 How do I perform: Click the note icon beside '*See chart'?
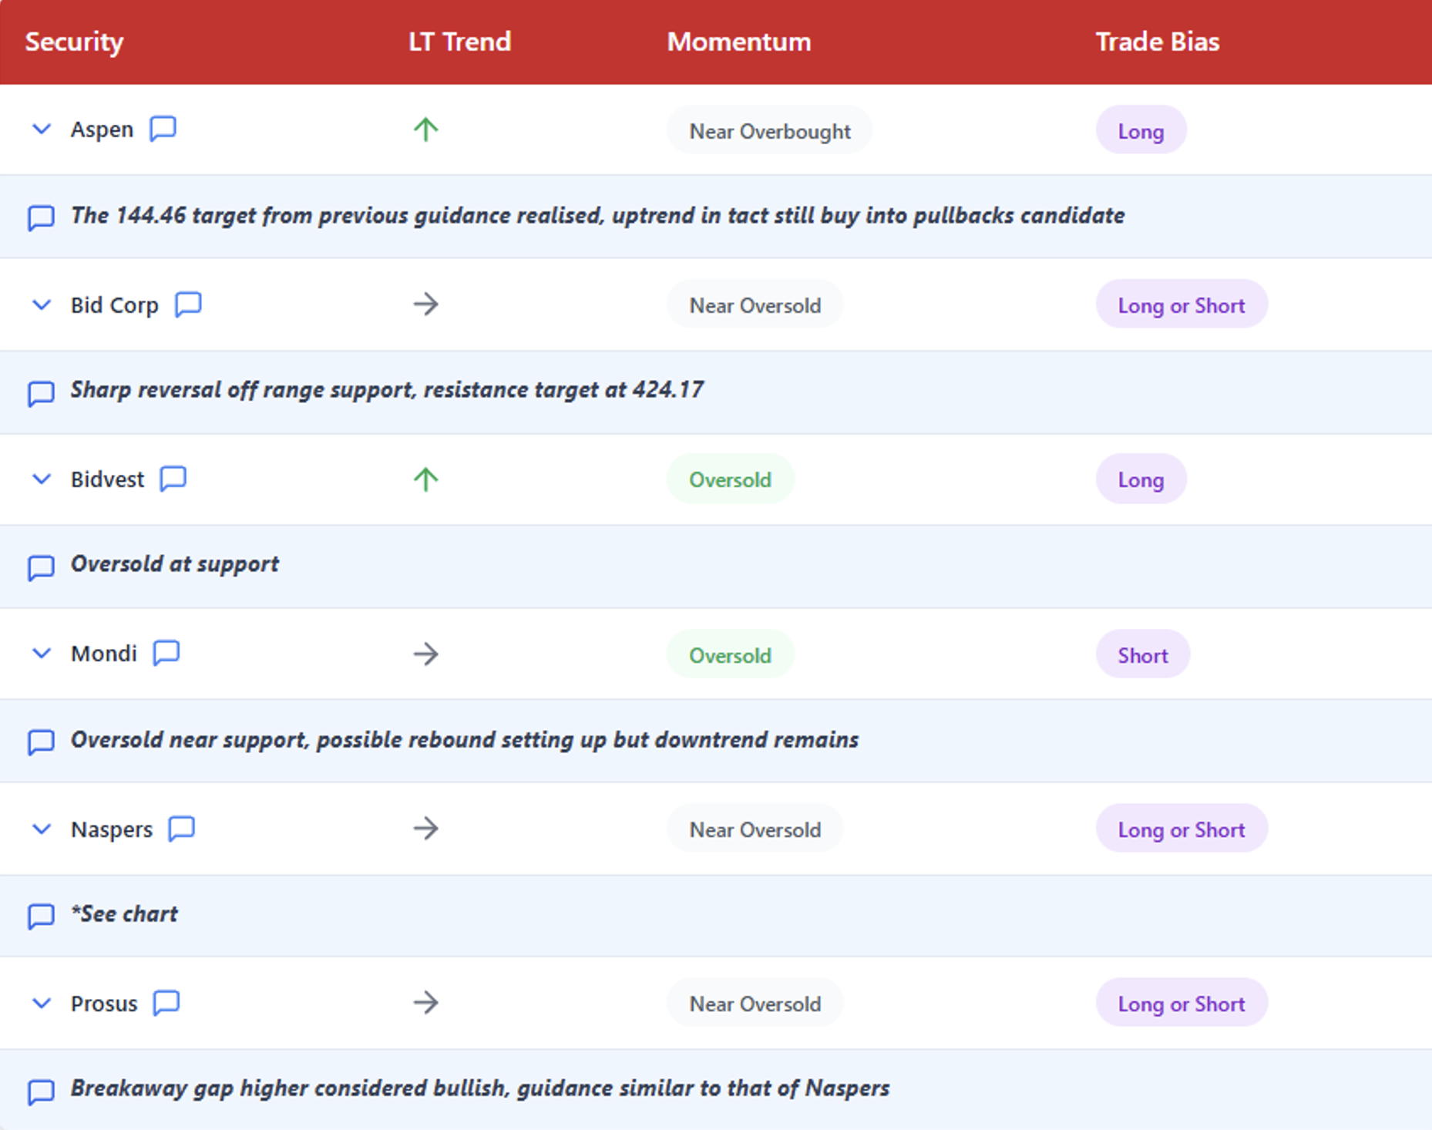41,916
